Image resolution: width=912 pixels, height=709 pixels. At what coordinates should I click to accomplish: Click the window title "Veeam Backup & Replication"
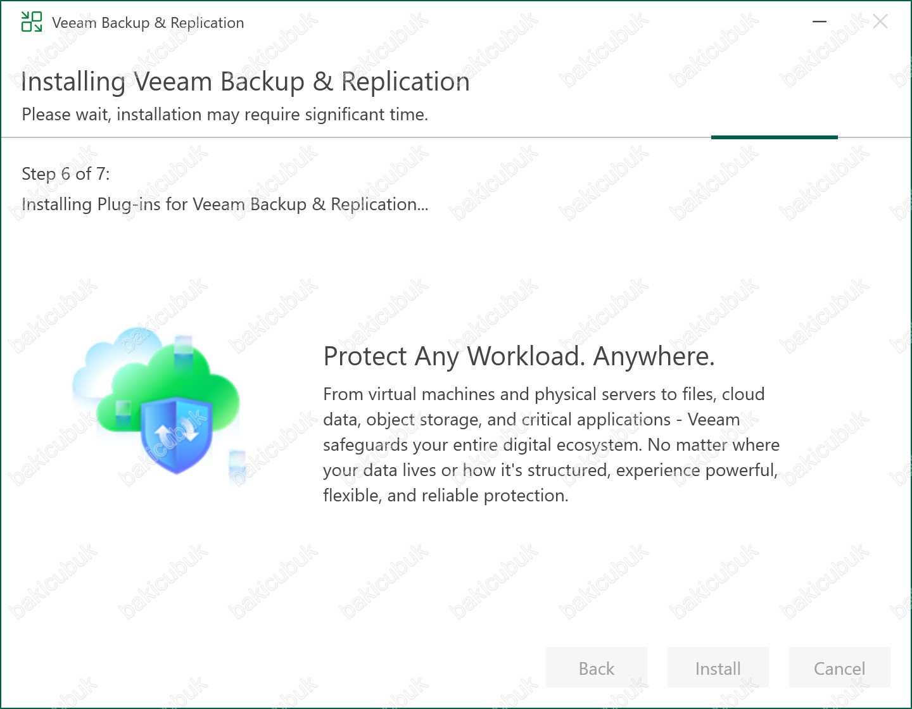[148, 23]
